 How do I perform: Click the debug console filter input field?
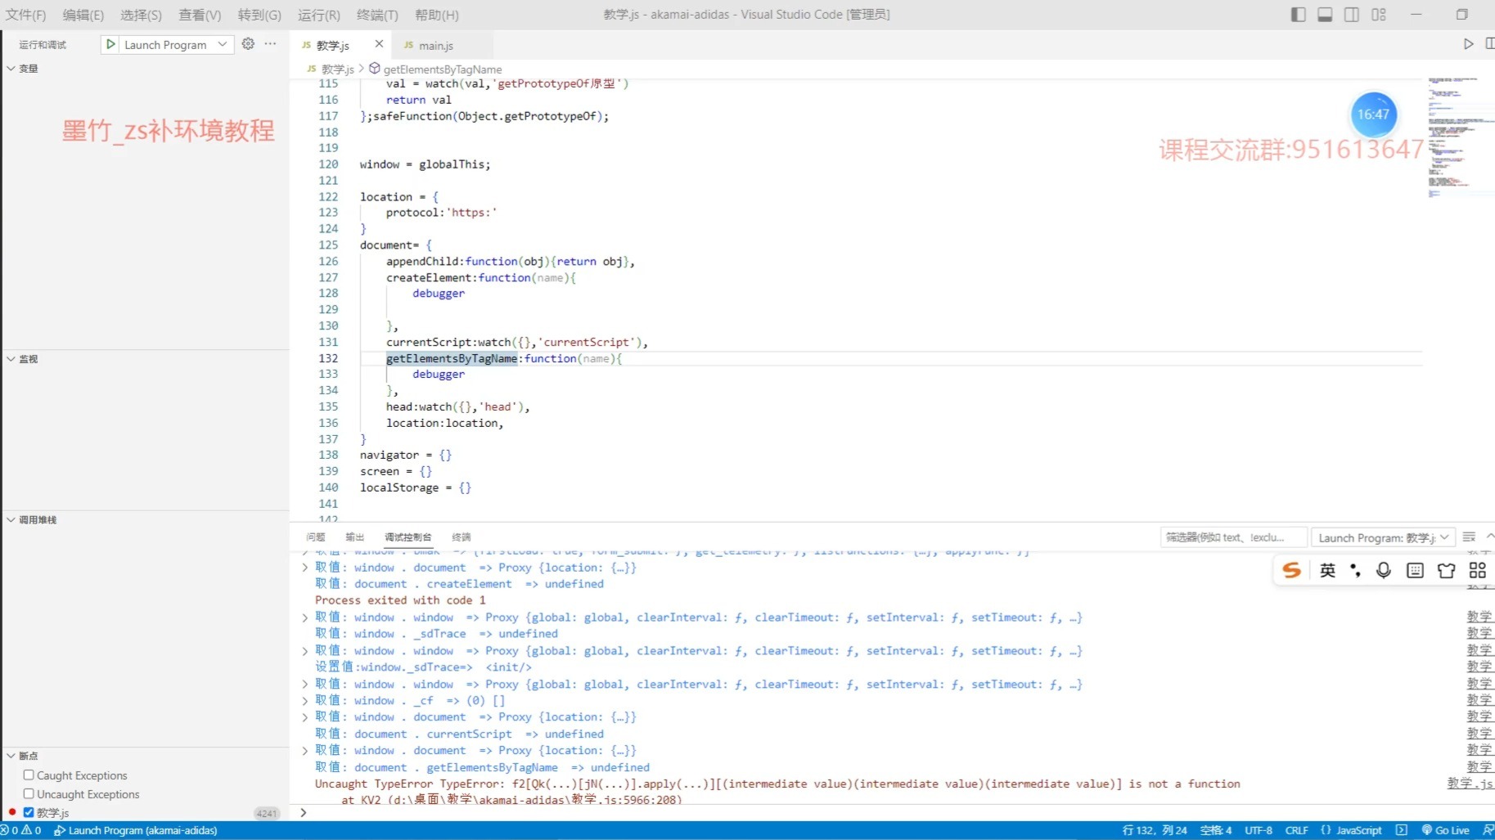coord(1232,537)
